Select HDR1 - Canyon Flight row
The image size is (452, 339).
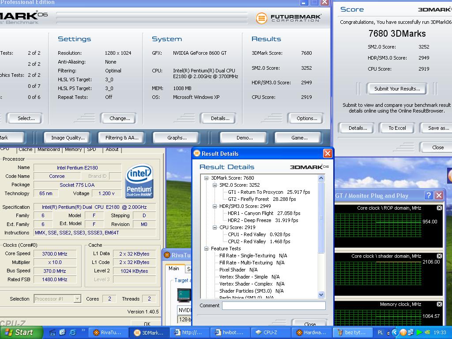[x=264, y=213]
